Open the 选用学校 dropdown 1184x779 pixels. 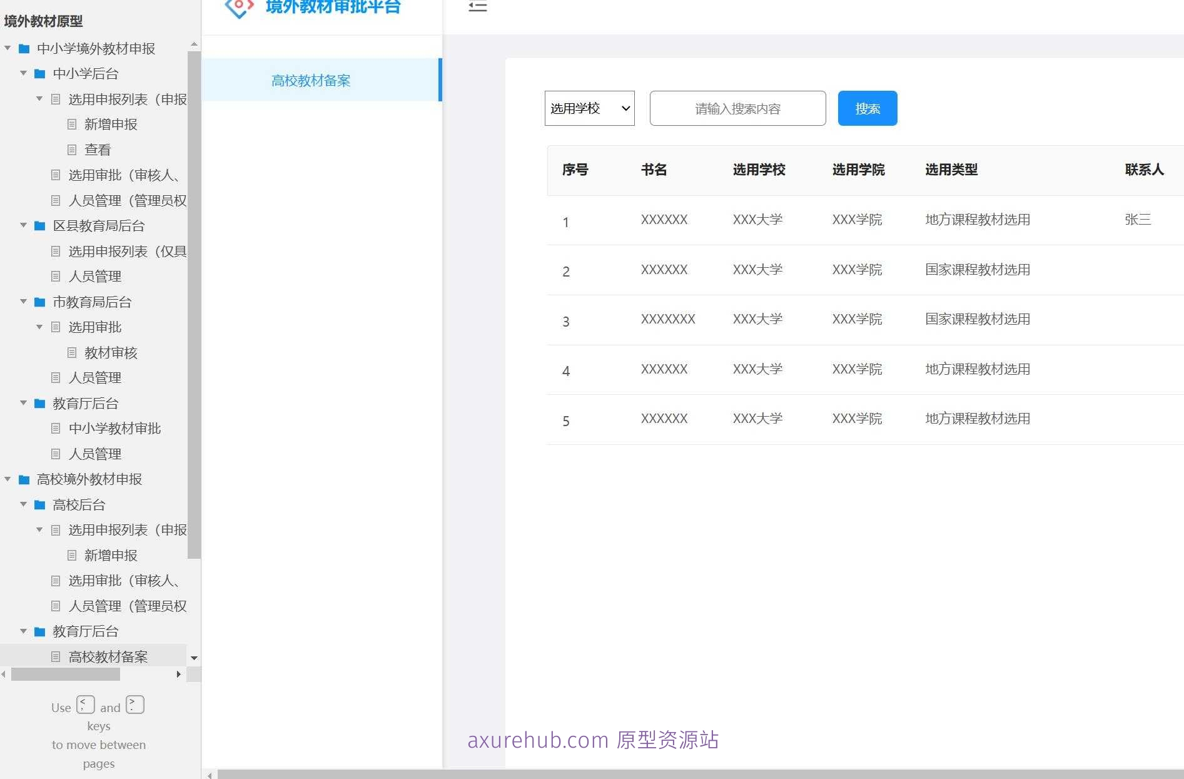(x=589, y=108)
